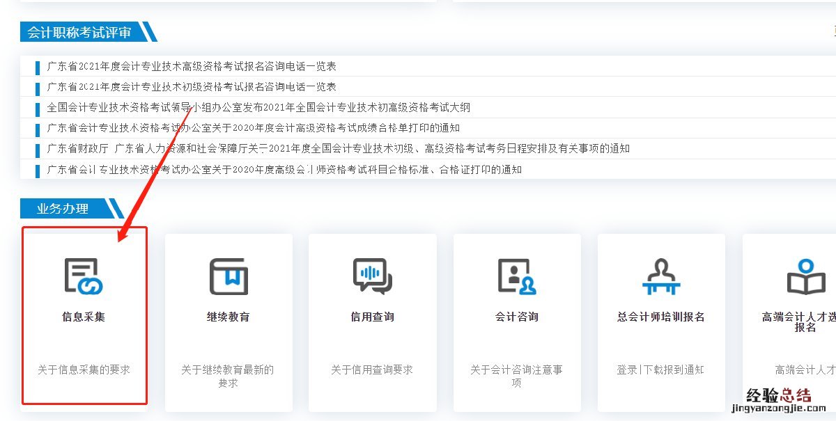The width and height of the screenshot is (836, 421).
Task: Open 高级资格考试报名咨询电话一览表 notice
Action: point(192,67)
